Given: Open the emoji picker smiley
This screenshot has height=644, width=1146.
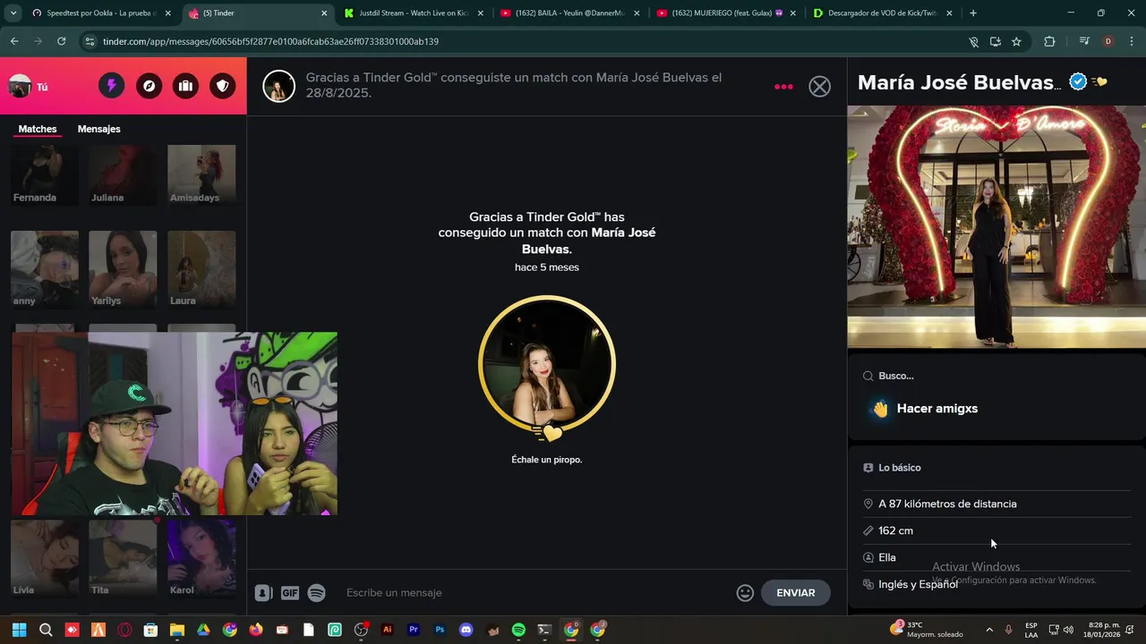Looking at the screenshot, I should click(x=745, y=592).
